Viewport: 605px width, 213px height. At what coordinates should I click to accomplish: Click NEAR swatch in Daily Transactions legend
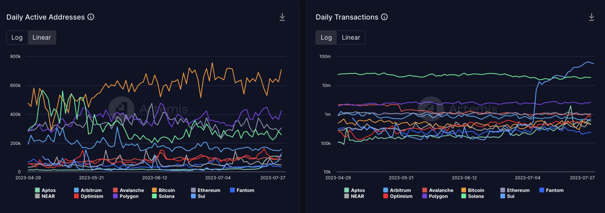pyautogui.click(x=347, y=196)
